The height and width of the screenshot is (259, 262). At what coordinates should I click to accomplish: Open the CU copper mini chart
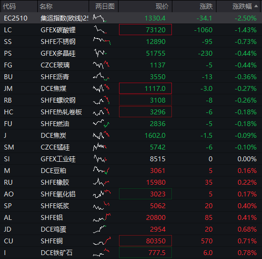click(102, 241)
